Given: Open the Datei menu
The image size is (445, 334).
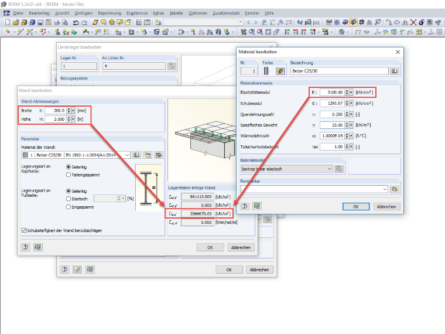Looking at the screenshot, I should click(18, 13).
